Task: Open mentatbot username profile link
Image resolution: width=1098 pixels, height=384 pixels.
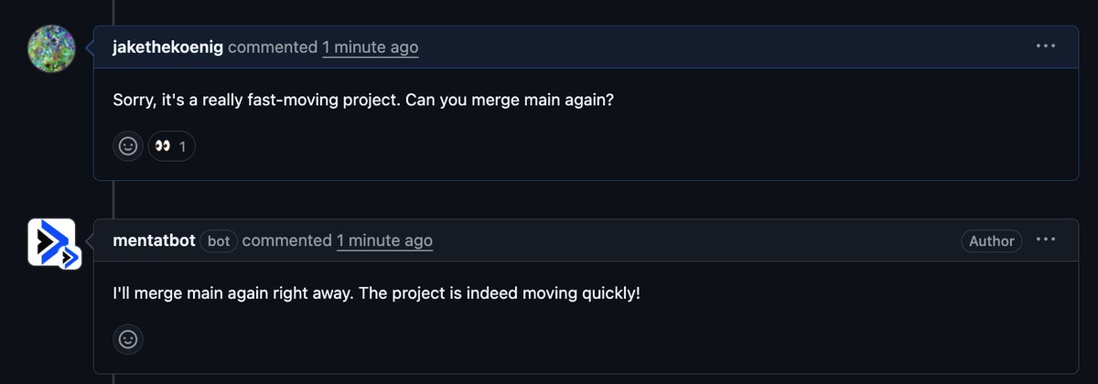Action: point(154,240)
